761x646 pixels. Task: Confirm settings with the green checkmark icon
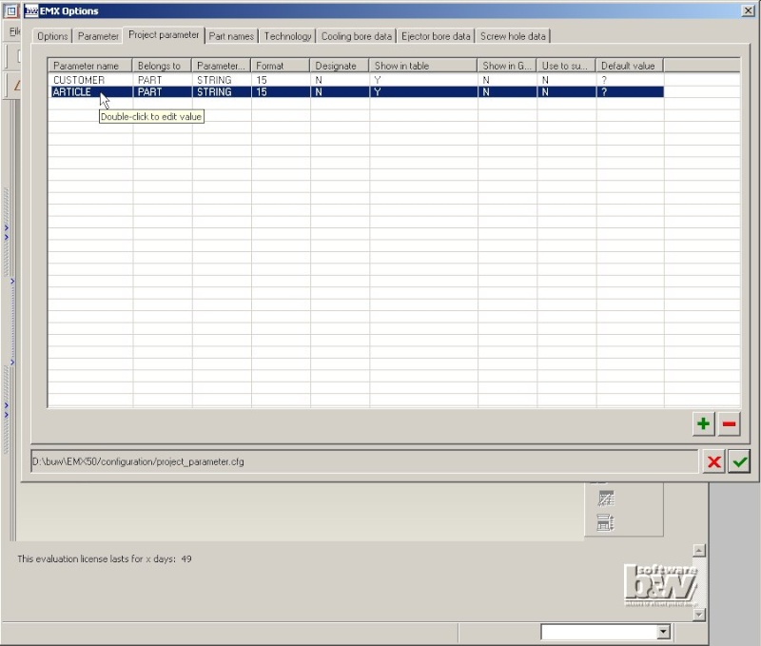click(739, 461)
